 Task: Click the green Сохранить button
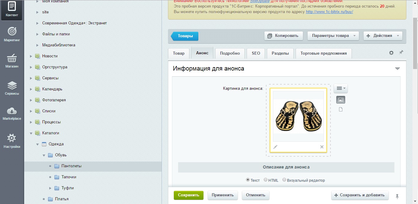188,195
